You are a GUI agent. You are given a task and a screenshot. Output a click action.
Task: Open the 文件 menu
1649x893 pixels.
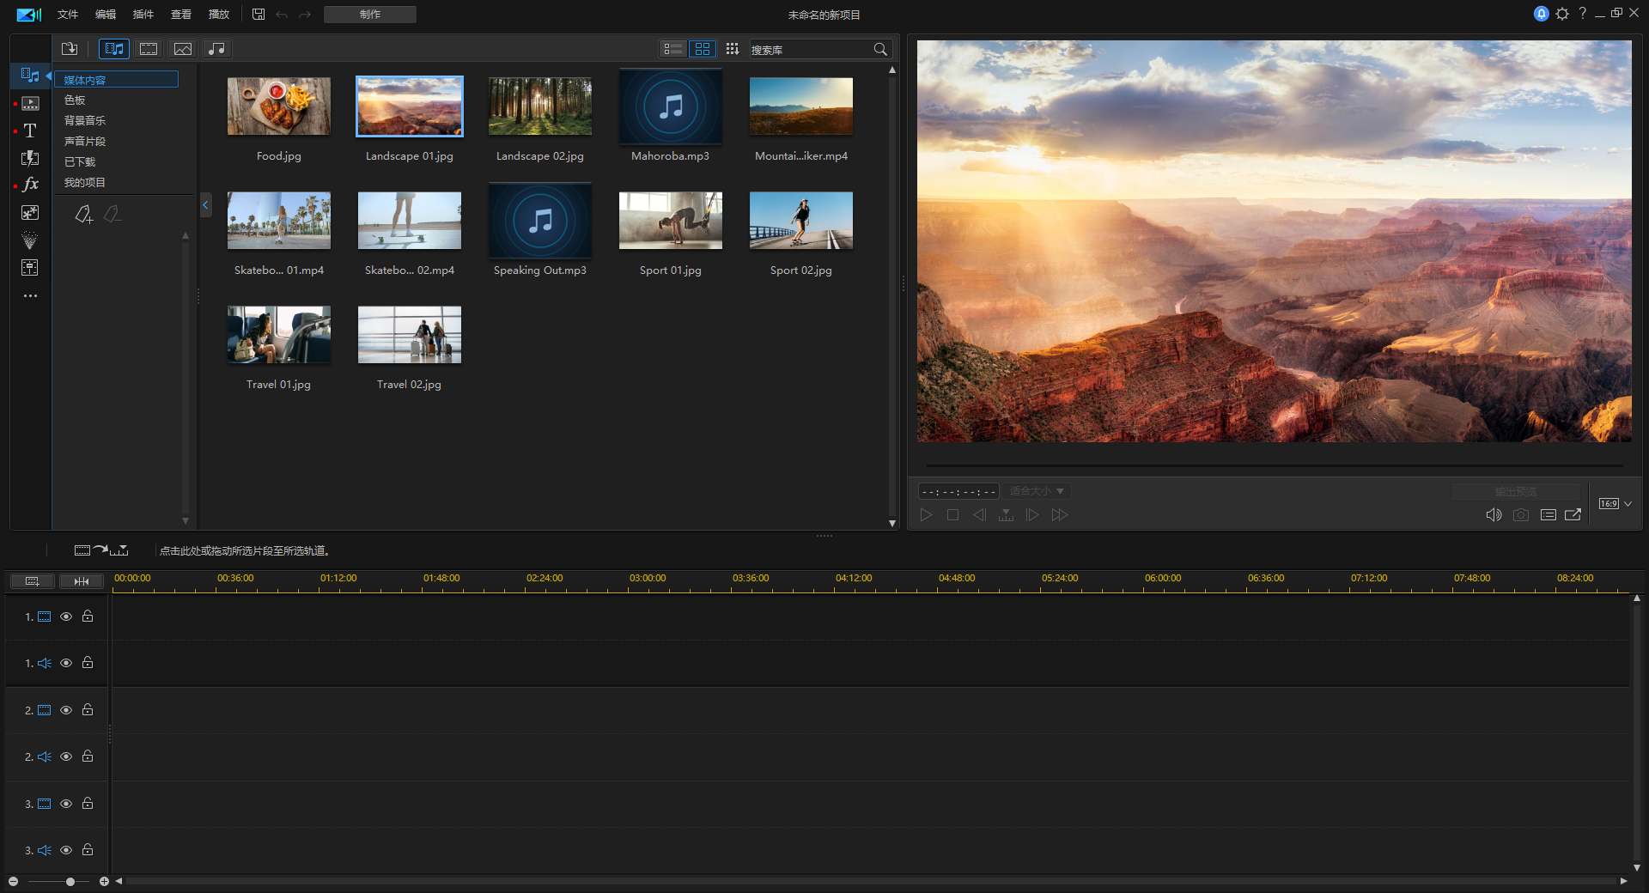[68, 15]
